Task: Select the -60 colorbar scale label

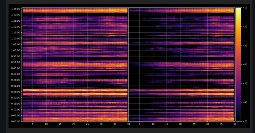Action: (245, 102)
